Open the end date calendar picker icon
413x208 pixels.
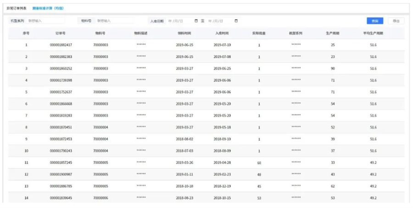click(236, 21)
